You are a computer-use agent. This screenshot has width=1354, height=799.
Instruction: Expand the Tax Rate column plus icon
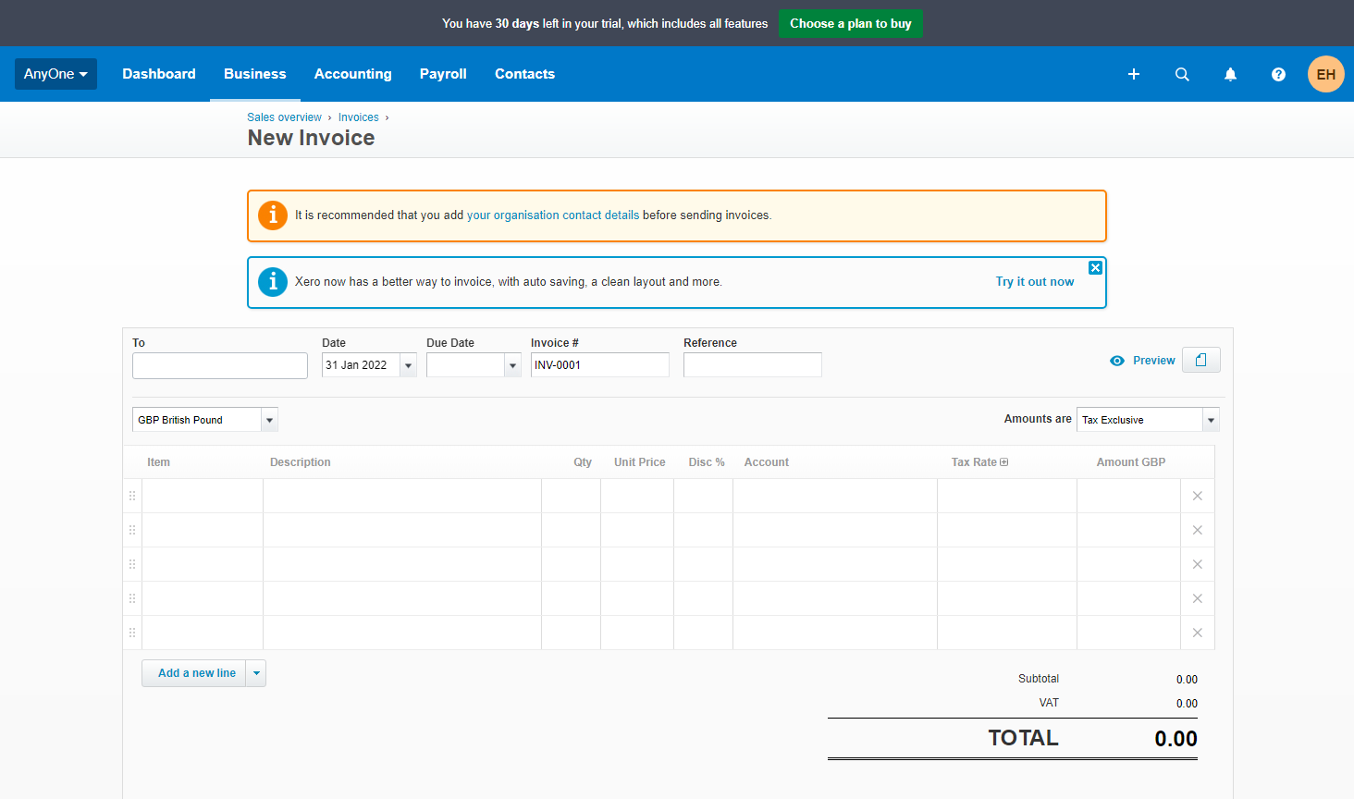click(1004, 462)
